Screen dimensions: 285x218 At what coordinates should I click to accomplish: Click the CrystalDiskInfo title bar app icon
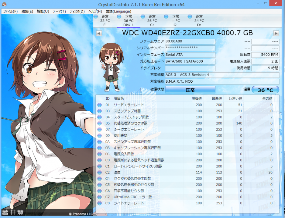pos(4,4)
